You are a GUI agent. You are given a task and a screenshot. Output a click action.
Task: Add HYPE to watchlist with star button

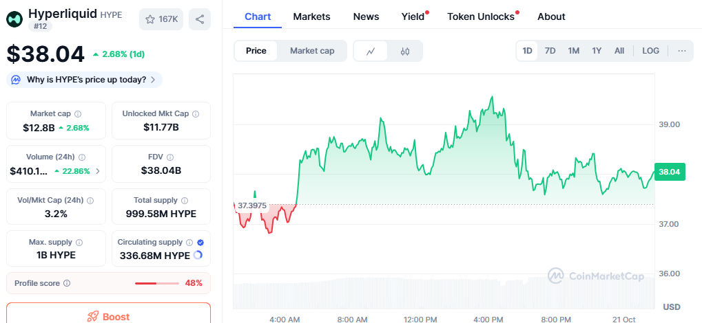[x=160, y=19]
